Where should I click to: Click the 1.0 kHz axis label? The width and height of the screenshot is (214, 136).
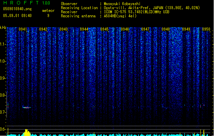coord(3,61)
